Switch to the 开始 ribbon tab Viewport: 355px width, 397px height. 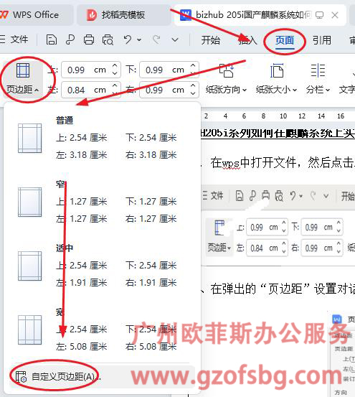210,40
